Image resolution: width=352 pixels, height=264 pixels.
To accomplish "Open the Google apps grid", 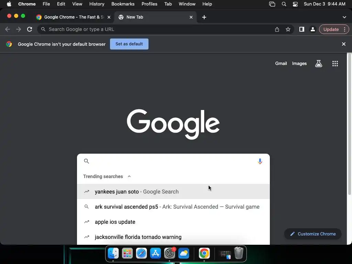I will tap(335, 64).
